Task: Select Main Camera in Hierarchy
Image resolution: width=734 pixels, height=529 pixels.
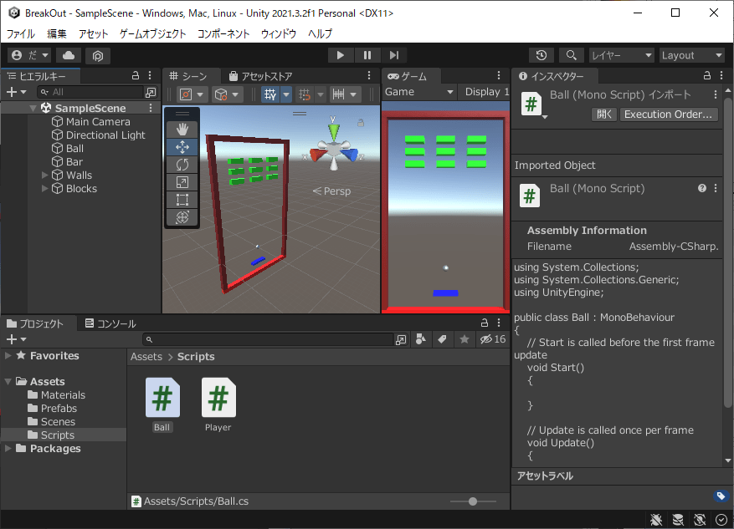Action: click(97, 122)
